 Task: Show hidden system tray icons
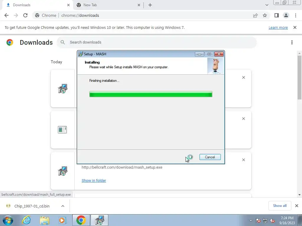[x=251, y=220]
